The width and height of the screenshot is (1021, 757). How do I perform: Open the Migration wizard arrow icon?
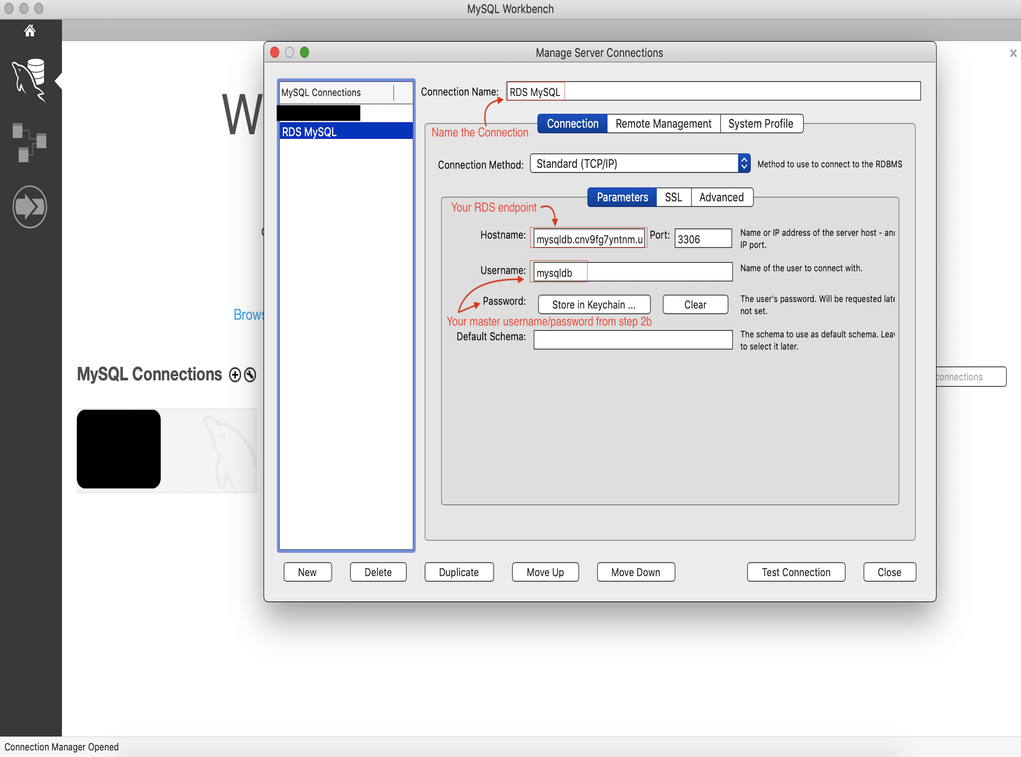(x=30, y=207)
